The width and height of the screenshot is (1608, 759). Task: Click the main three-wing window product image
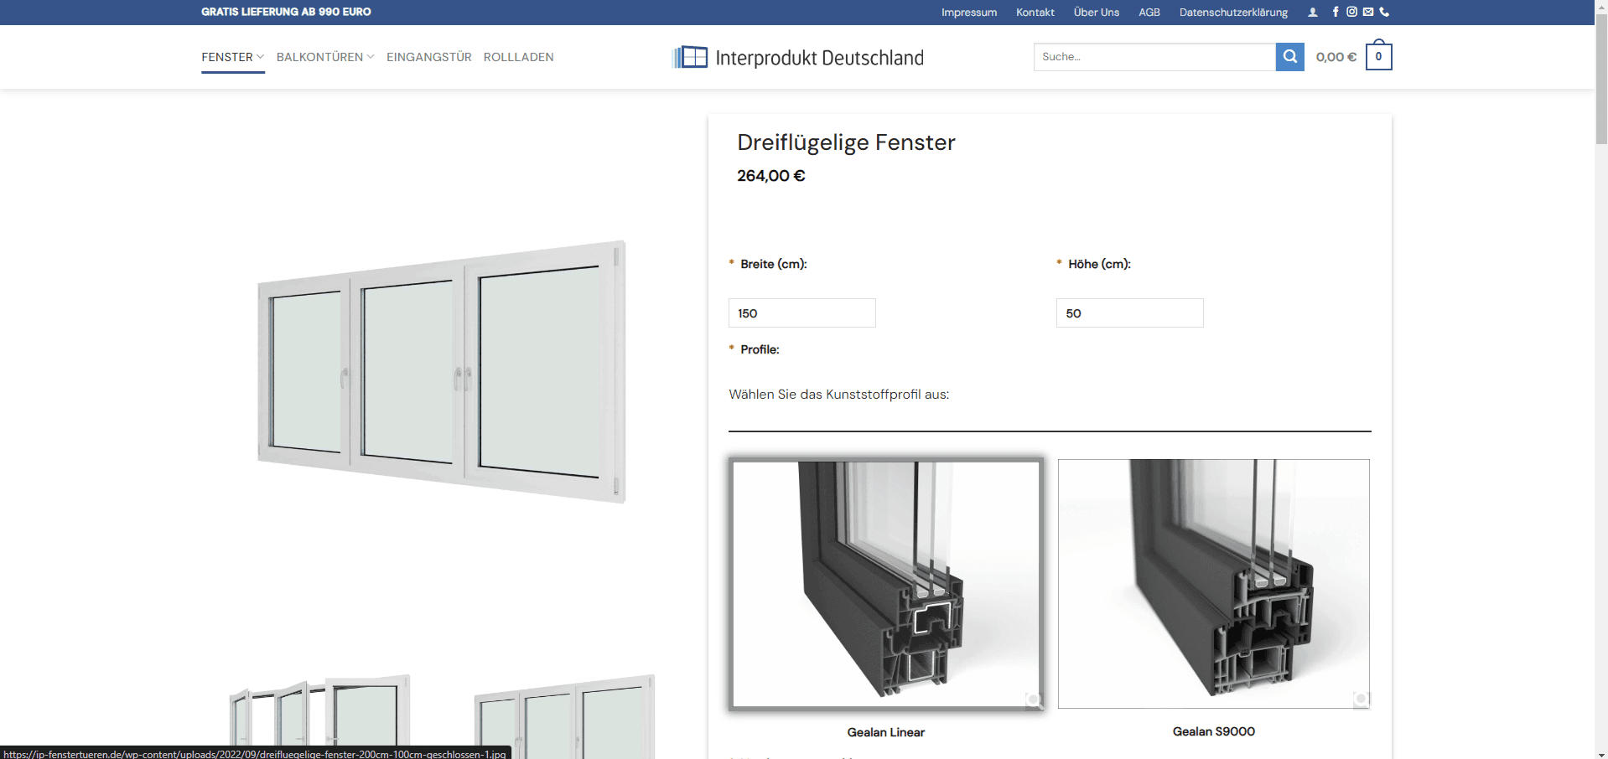pyautogui.click(x=442, y=372)
